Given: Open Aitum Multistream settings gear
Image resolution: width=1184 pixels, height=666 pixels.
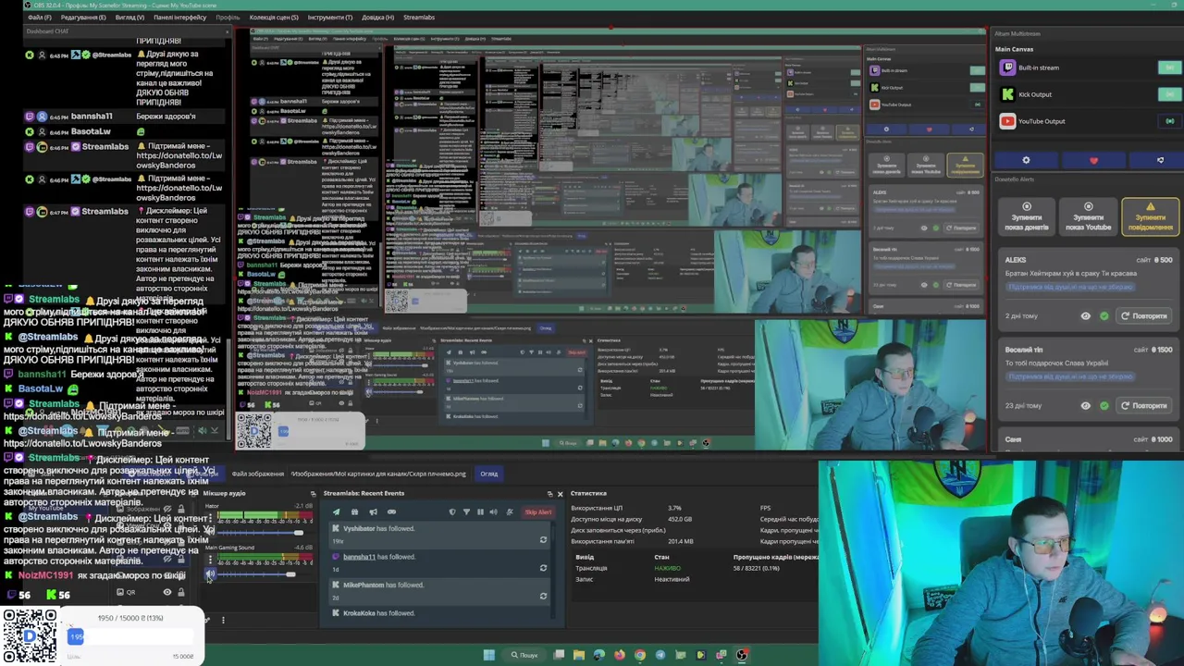Looking at the screenshot, I should [1027, 160].
